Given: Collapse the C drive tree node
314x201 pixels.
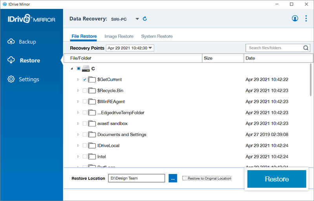Looking at the screenshot, I should pos(72,69).
